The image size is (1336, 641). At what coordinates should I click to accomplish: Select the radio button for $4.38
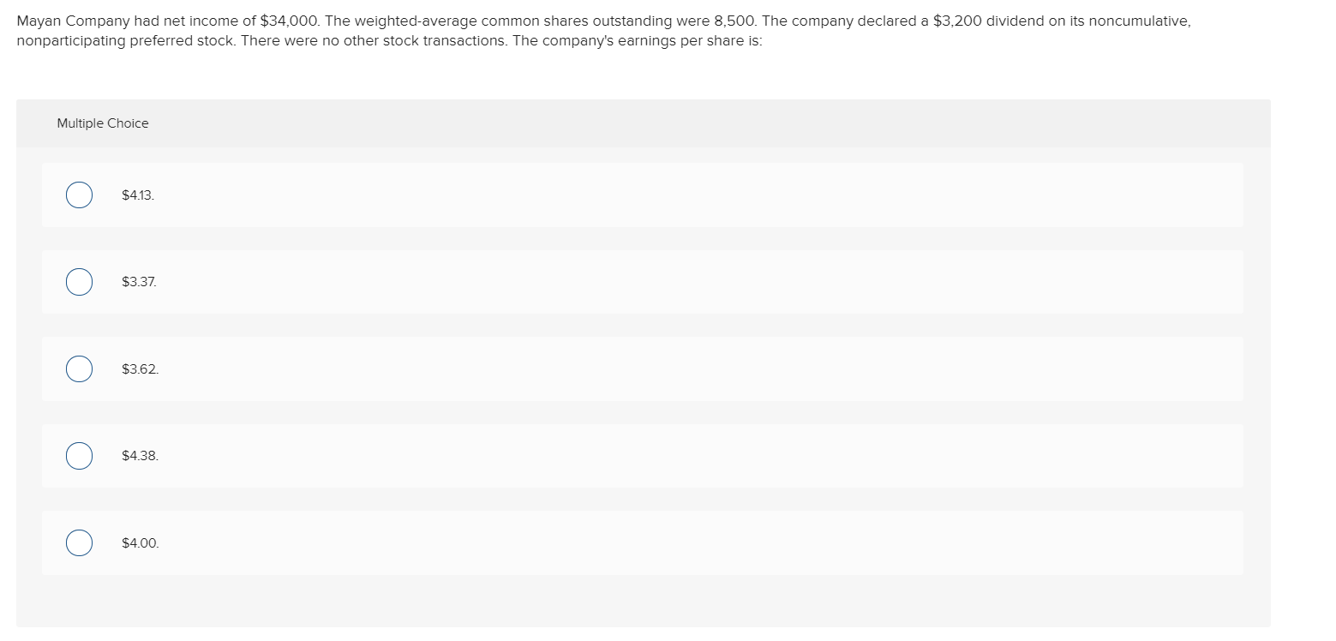click(79, 455)
